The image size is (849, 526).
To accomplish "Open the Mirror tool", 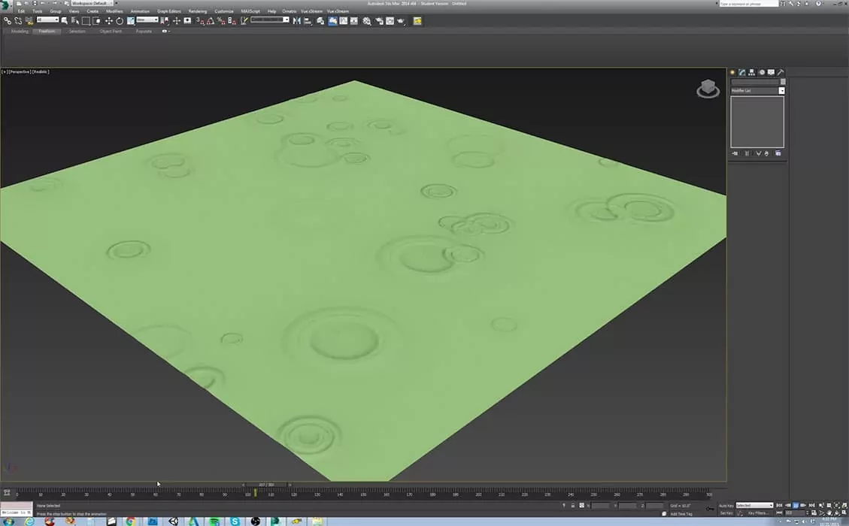I will 296,21.
